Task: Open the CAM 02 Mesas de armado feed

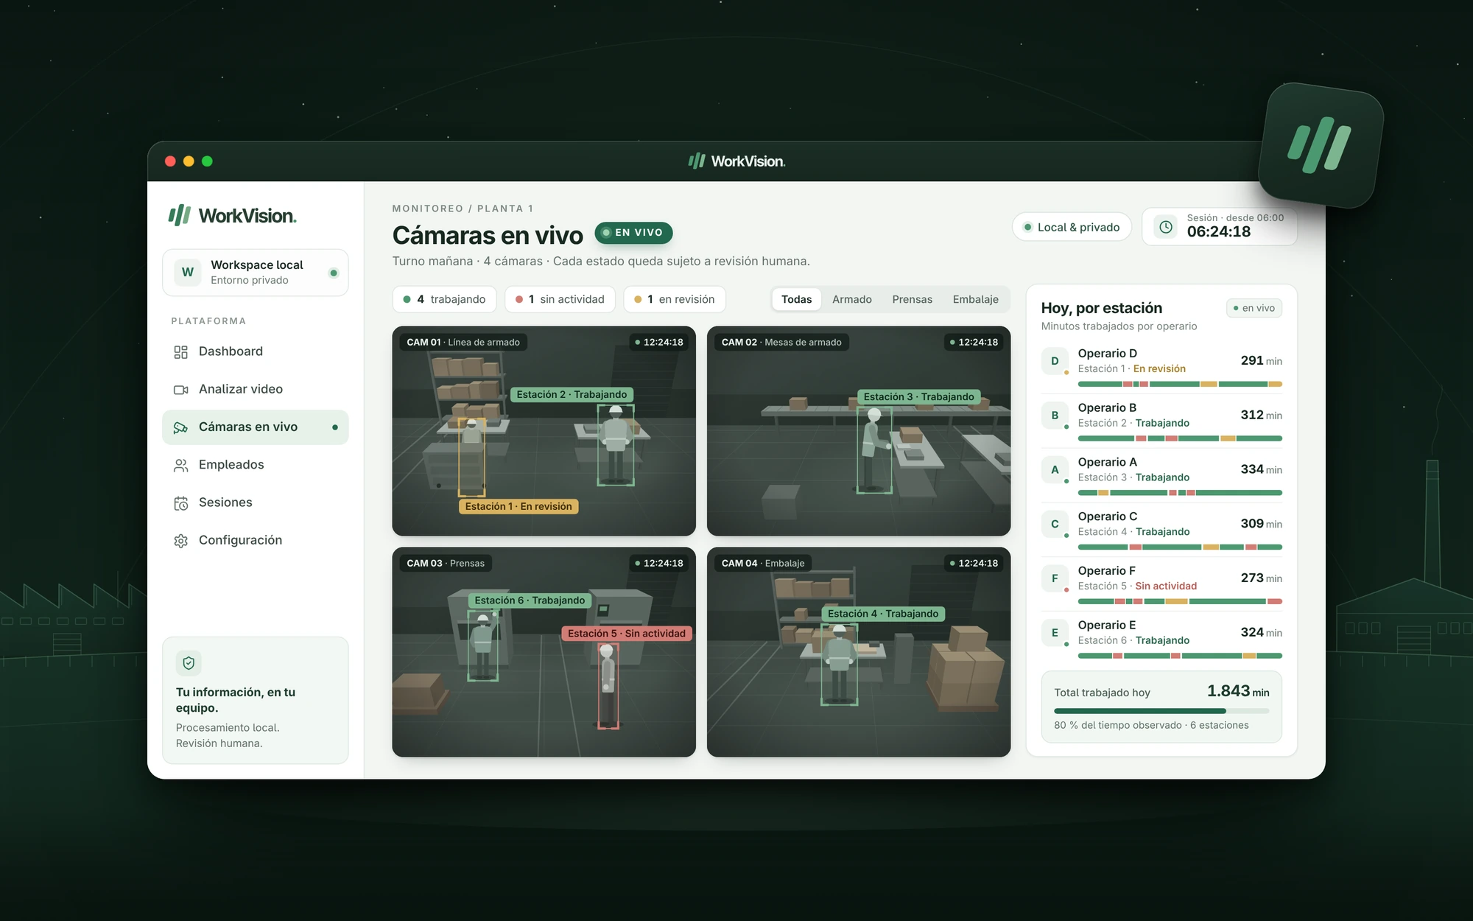Action: [x=859, y=431]
